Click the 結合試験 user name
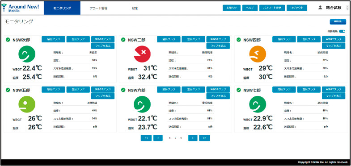This screenshot has height=166, width=351. pos(334,8)
